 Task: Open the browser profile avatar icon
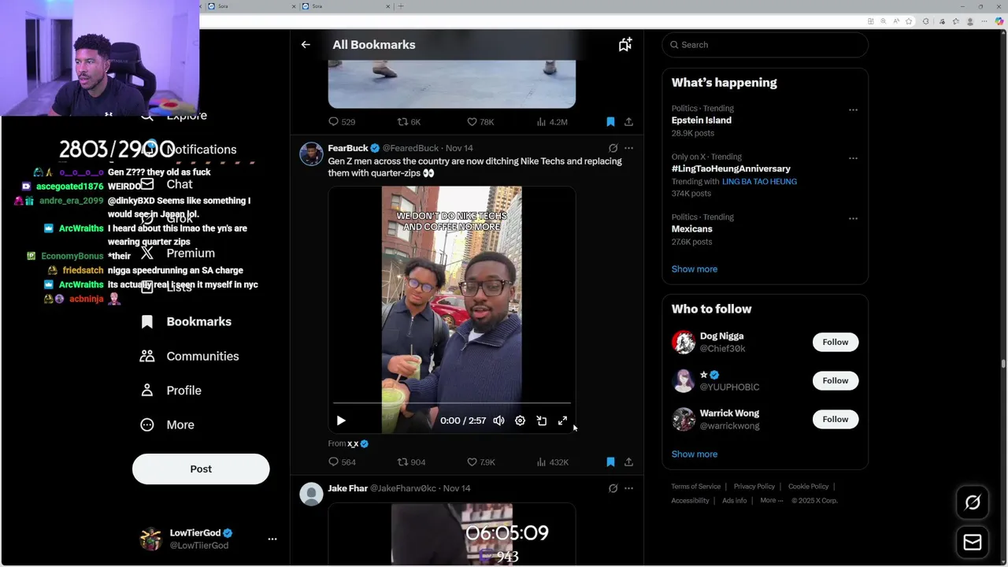click(970, 21)
